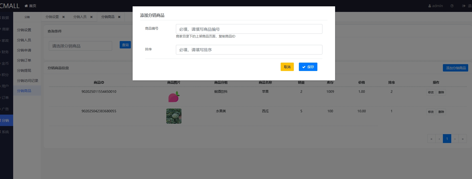Close the 分销设置 tab with its X
Image resolution: width=472 pixels, height=179 pixels.
pos(64,17)
